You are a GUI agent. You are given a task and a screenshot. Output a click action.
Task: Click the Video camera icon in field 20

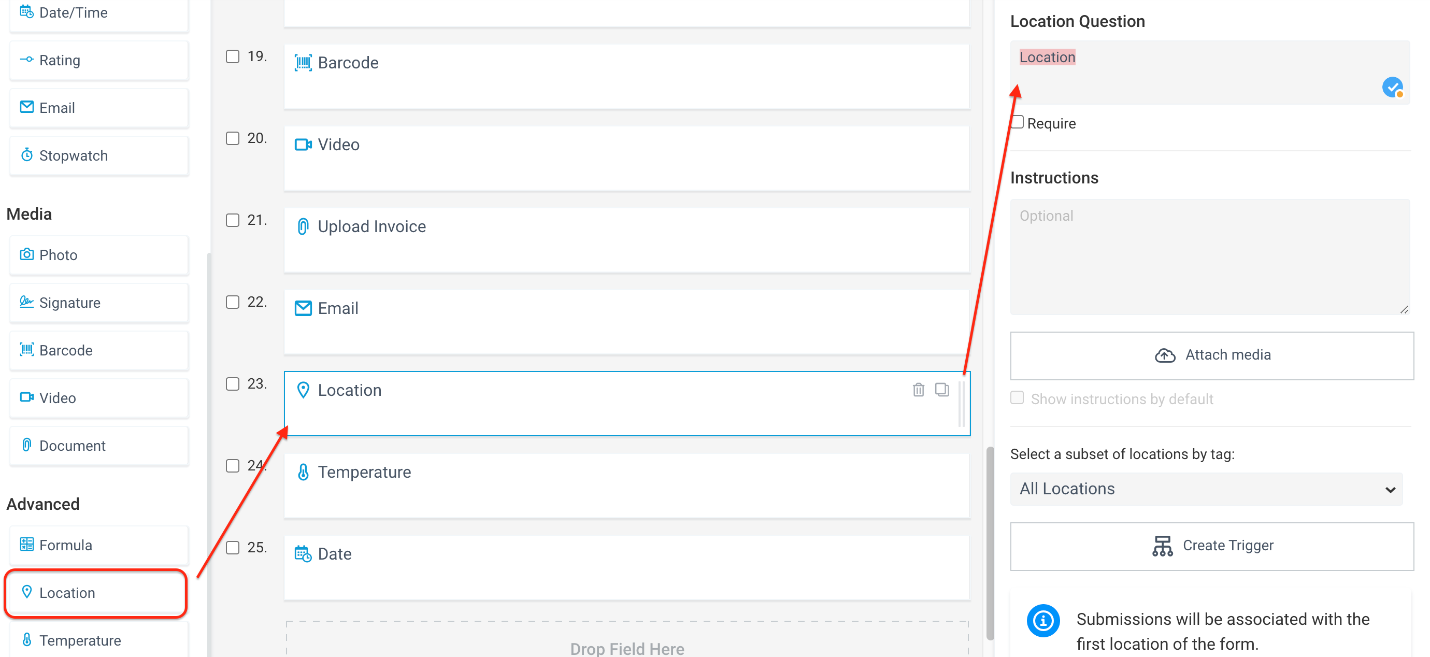pos(303,145)
